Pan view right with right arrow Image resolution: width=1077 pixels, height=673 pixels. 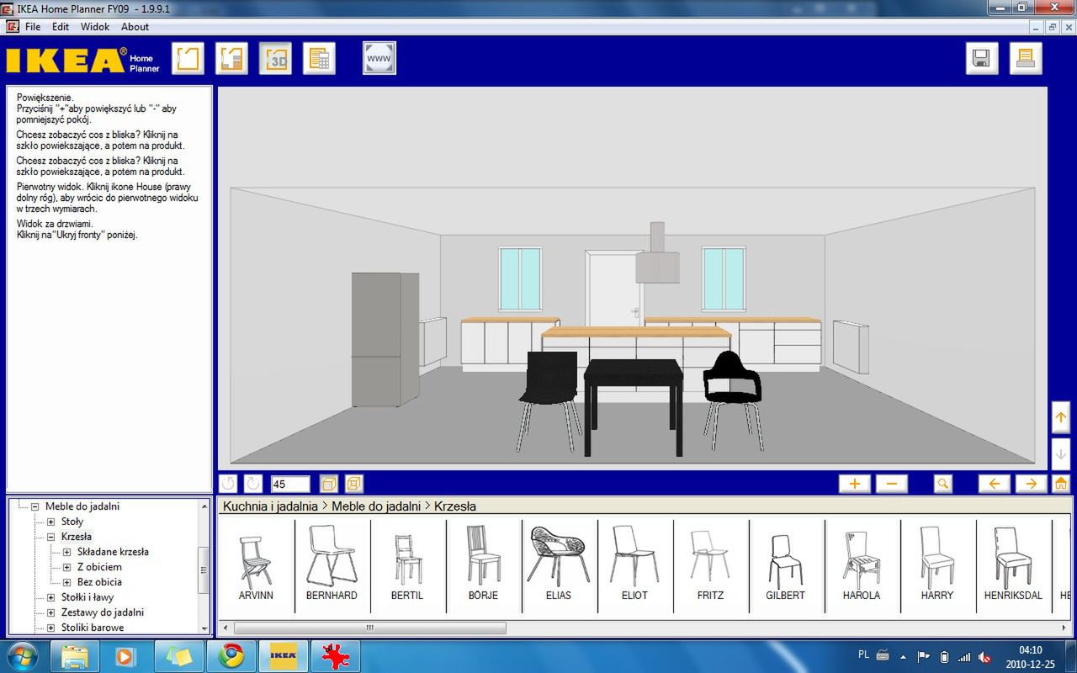(x=1031, y=484)
